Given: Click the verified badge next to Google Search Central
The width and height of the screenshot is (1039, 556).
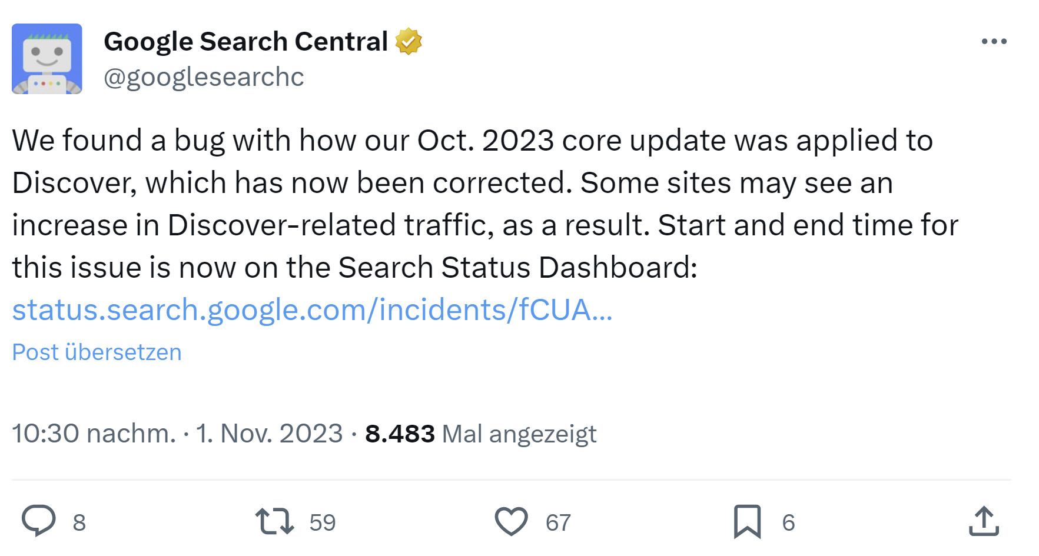Looking at the screenshot, I should click(410, 41).
